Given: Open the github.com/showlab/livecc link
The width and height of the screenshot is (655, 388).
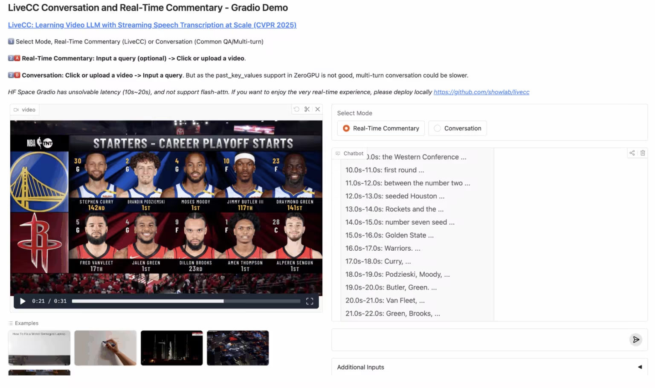Looking at the screenshot, I should click(481, 92).
